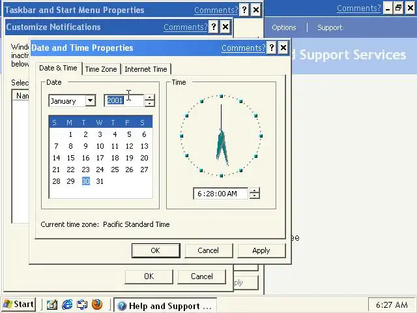Click OK in Date and Time Properties
This screenshot has width=417, height=313.
(156, 250)
